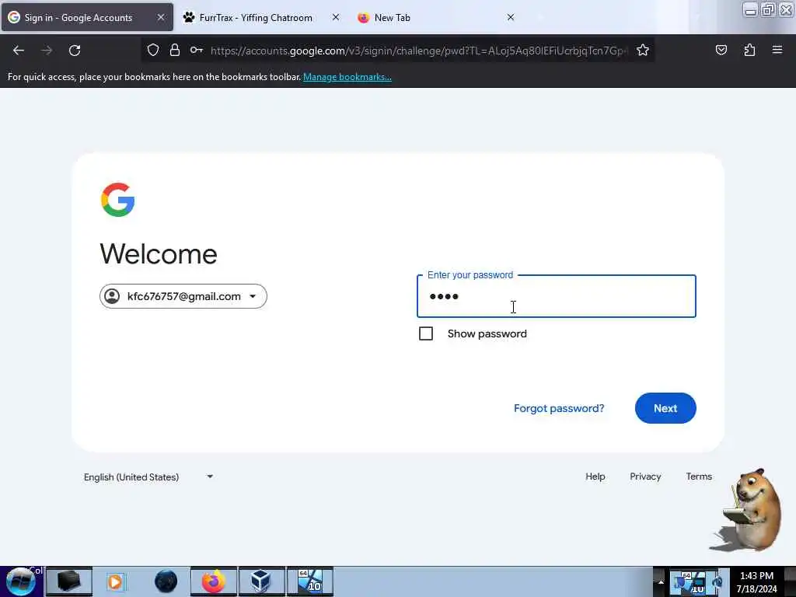Open the tracking protection shield icon

coord(153,50)
